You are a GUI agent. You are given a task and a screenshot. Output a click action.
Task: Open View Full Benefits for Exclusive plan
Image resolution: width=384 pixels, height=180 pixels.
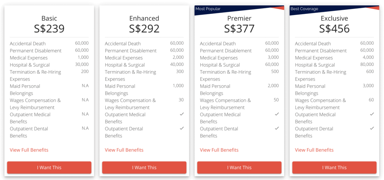click(x=314, y=150)
